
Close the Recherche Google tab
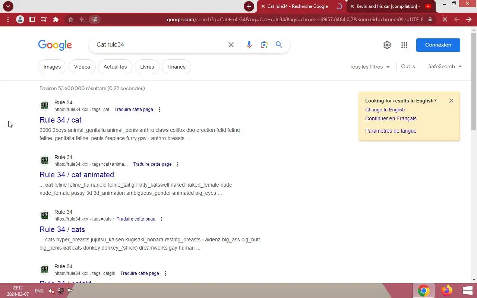pos(263,6)
